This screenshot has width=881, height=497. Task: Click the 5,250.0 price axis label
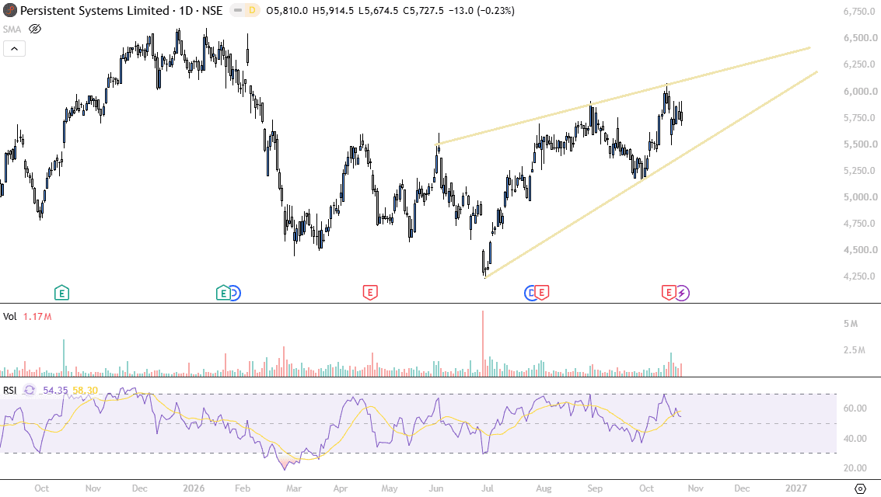pos(860,171)
